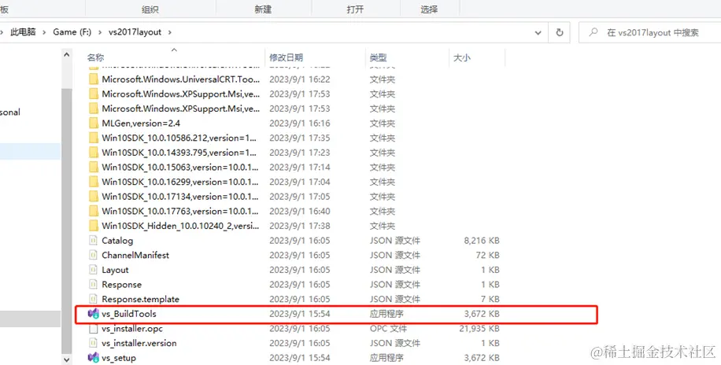
Task: Select the vs_installer.version file name
Action: (139, 343)
